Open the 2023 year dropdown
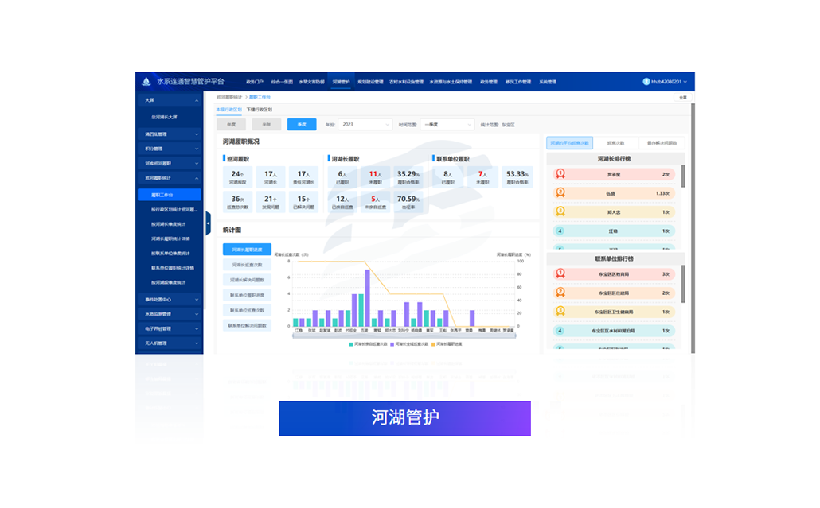The image size is (820, 508). click(x=365, y=125)
